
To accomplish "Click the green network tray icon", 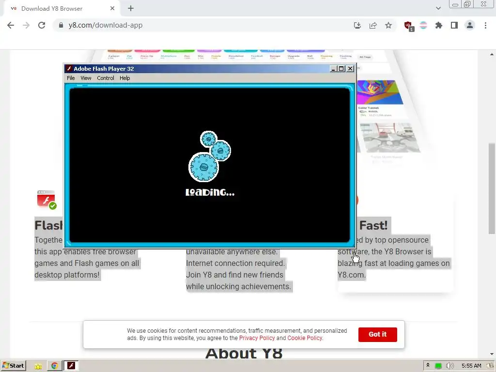I will [438, 366].
